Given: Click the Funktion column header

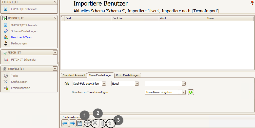Looking at the screenshot, I should 135,18.
